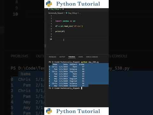Select the TERMINAL panel tab
The height and width of the screenshot is (115, 153).
pyautogui.click(x=72, y=57)
